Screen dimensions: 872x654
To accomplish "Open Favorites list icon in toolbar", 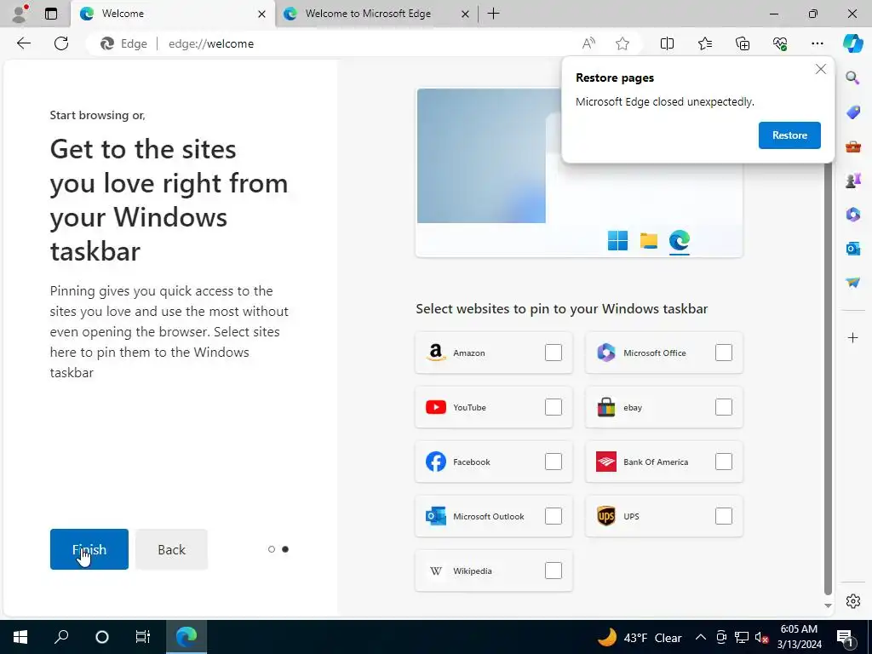I will tap(704, 43).
